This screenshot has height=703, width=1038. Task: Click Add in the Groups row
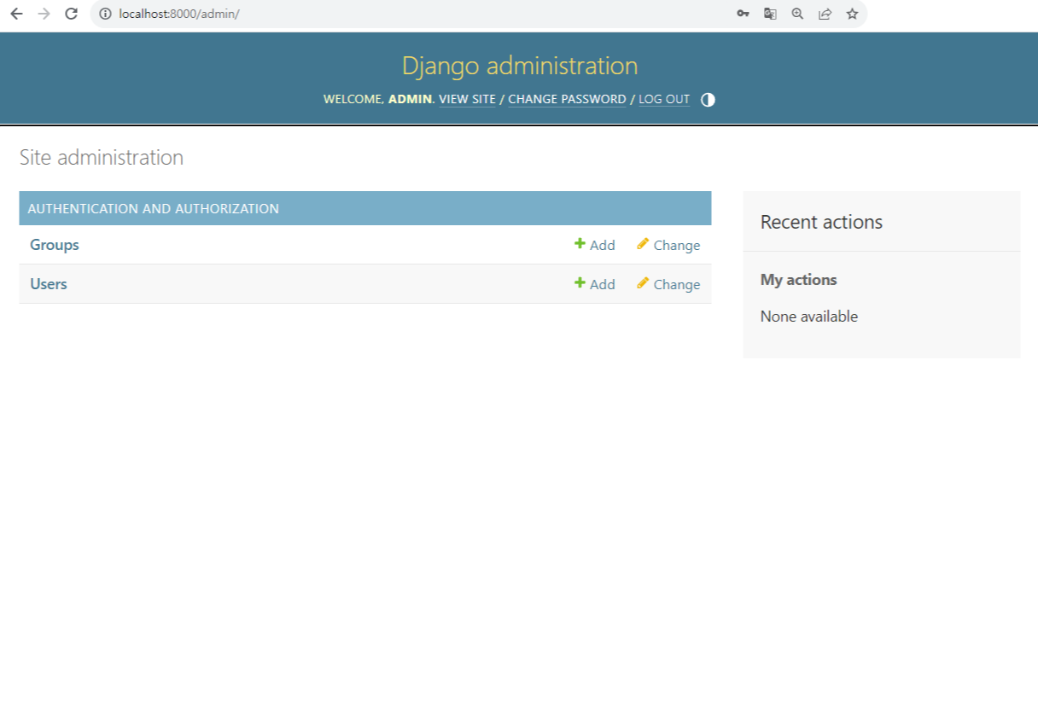(x=595, y=245)
